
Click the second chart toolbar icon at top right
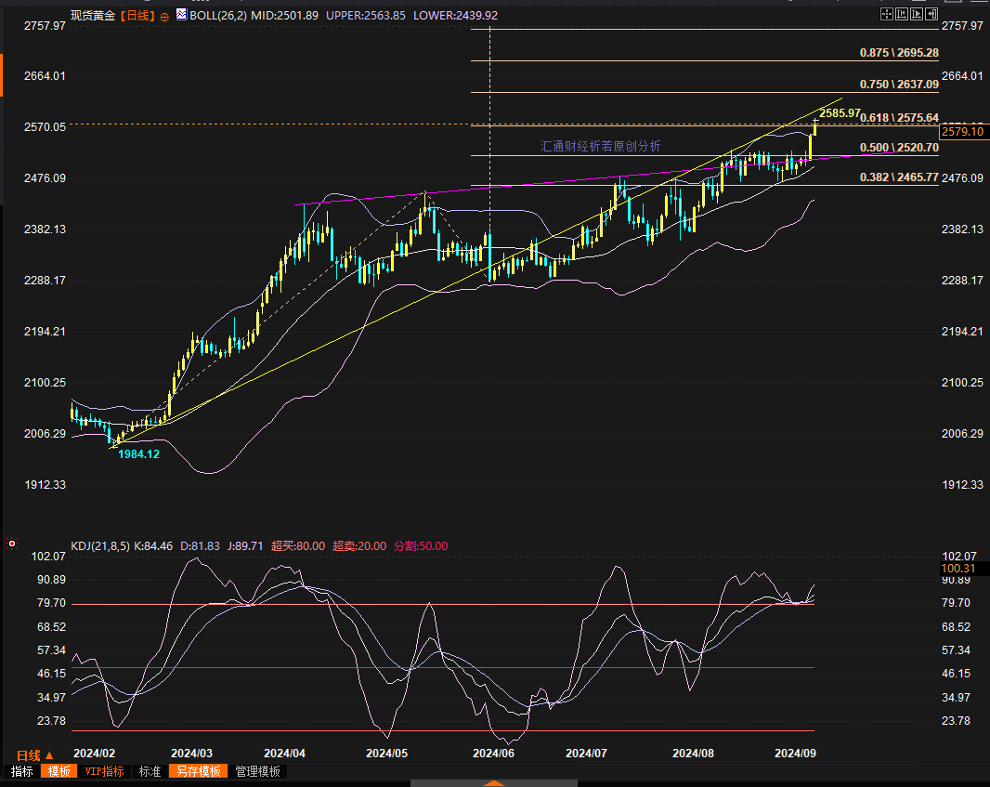coord(903,14)
